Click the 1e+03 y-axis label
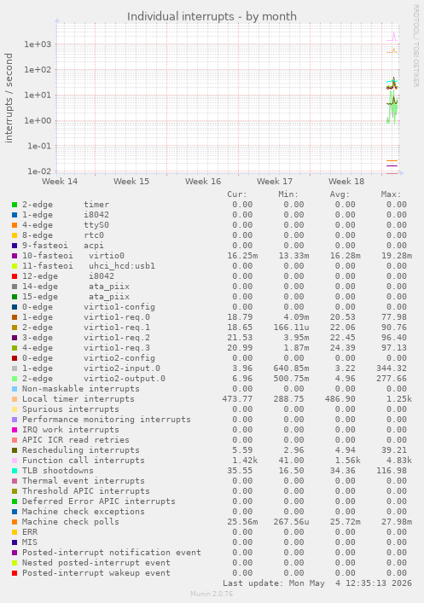This screenshot has height=603, width=424. click(38, 44)
